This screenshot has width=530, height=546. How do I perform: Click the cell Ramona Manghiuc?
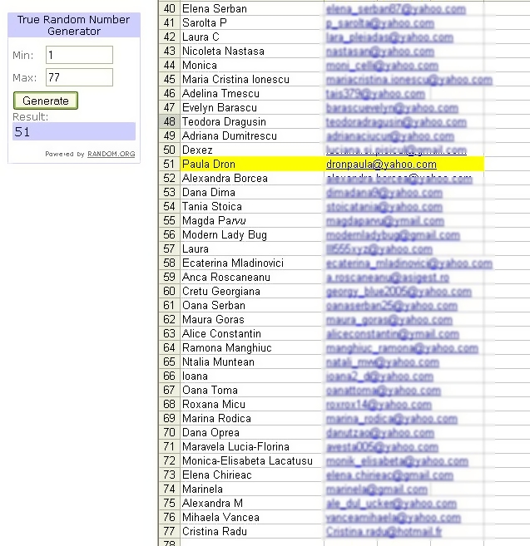tap(252, 347)
